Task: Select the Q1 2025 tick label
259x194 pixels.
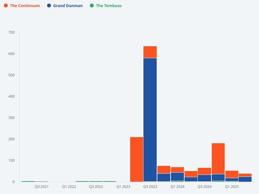Action: click(x=232, y=187)
